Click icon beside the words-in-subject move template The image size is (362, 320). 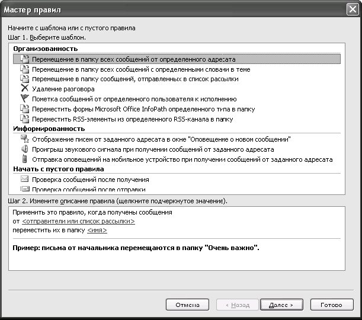(x=24, y=69)
